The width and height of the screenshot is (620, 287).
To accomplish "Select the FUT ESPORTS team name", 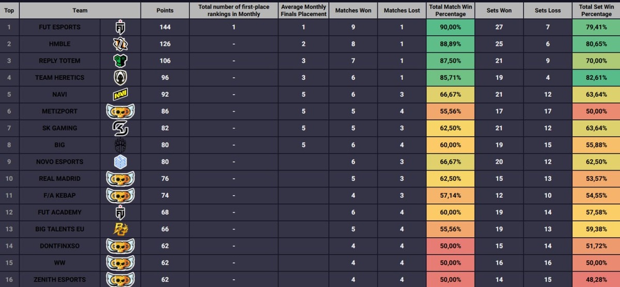I will (x=59, y=27).
